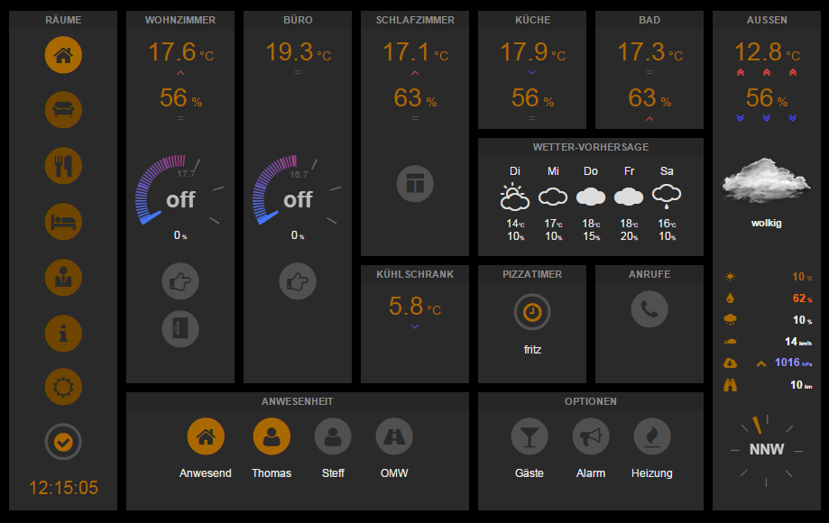Click the Wohnzimmer door icon button
This screenshot has height=523, width=829.
tap(180, 328)
